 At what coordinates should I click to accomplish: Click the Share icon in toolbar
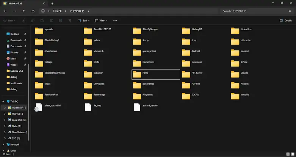61,20
